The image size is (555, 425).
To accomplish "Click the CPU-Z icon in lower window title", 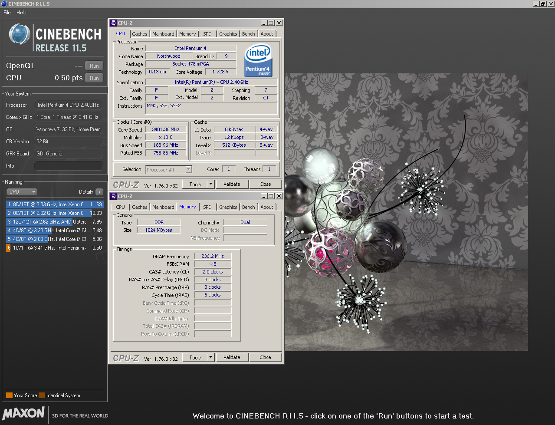I will coord(114,196).
